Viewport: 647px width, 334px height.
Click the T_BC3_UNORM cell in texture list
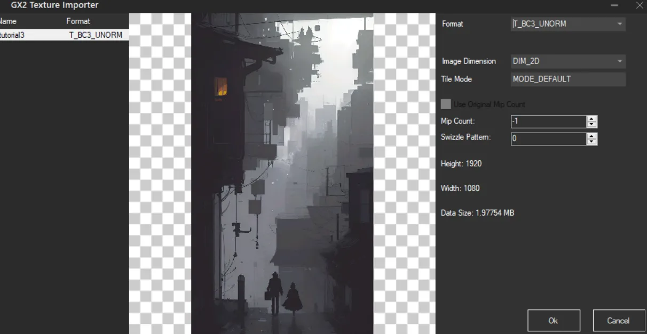tap(96, 35)
